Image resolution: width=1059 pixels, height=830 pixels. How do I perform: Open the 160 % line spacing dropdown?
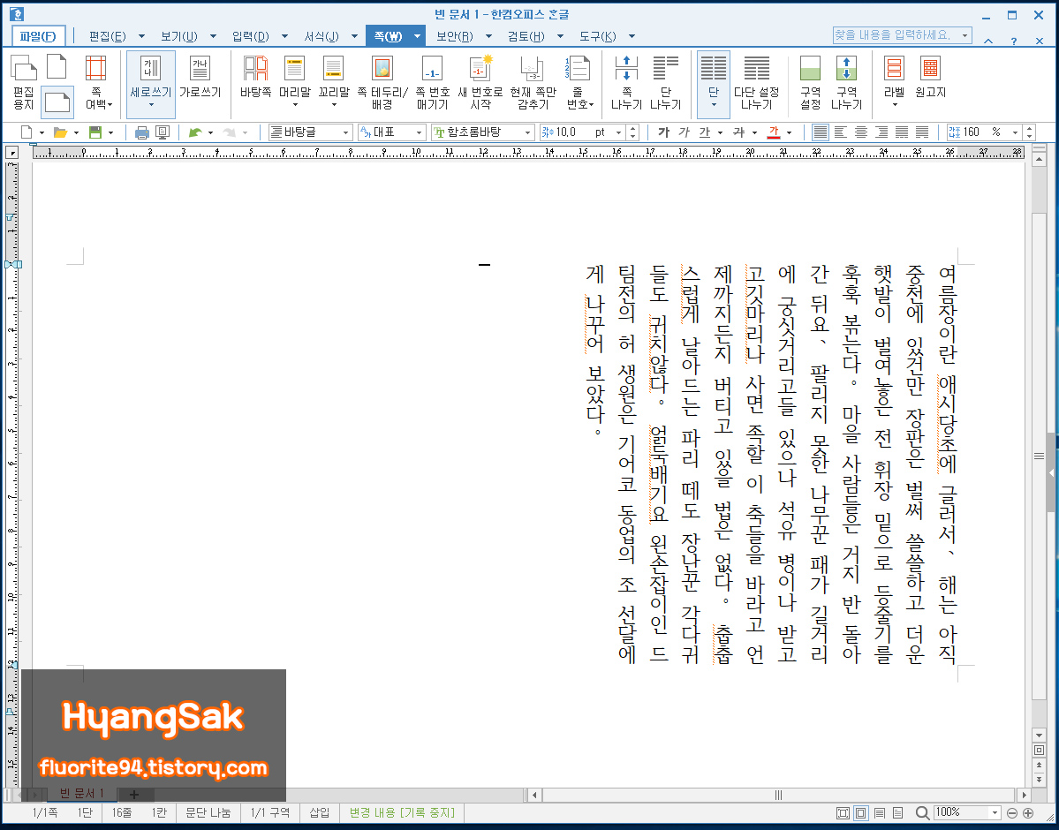pos(1015,132)
